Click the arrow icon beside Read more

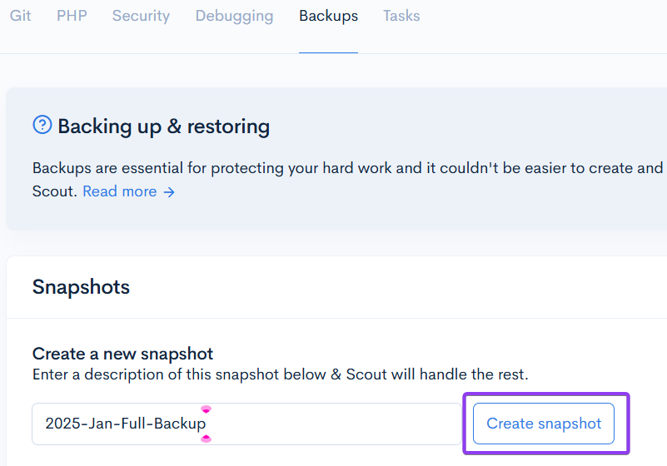point(169,191)
